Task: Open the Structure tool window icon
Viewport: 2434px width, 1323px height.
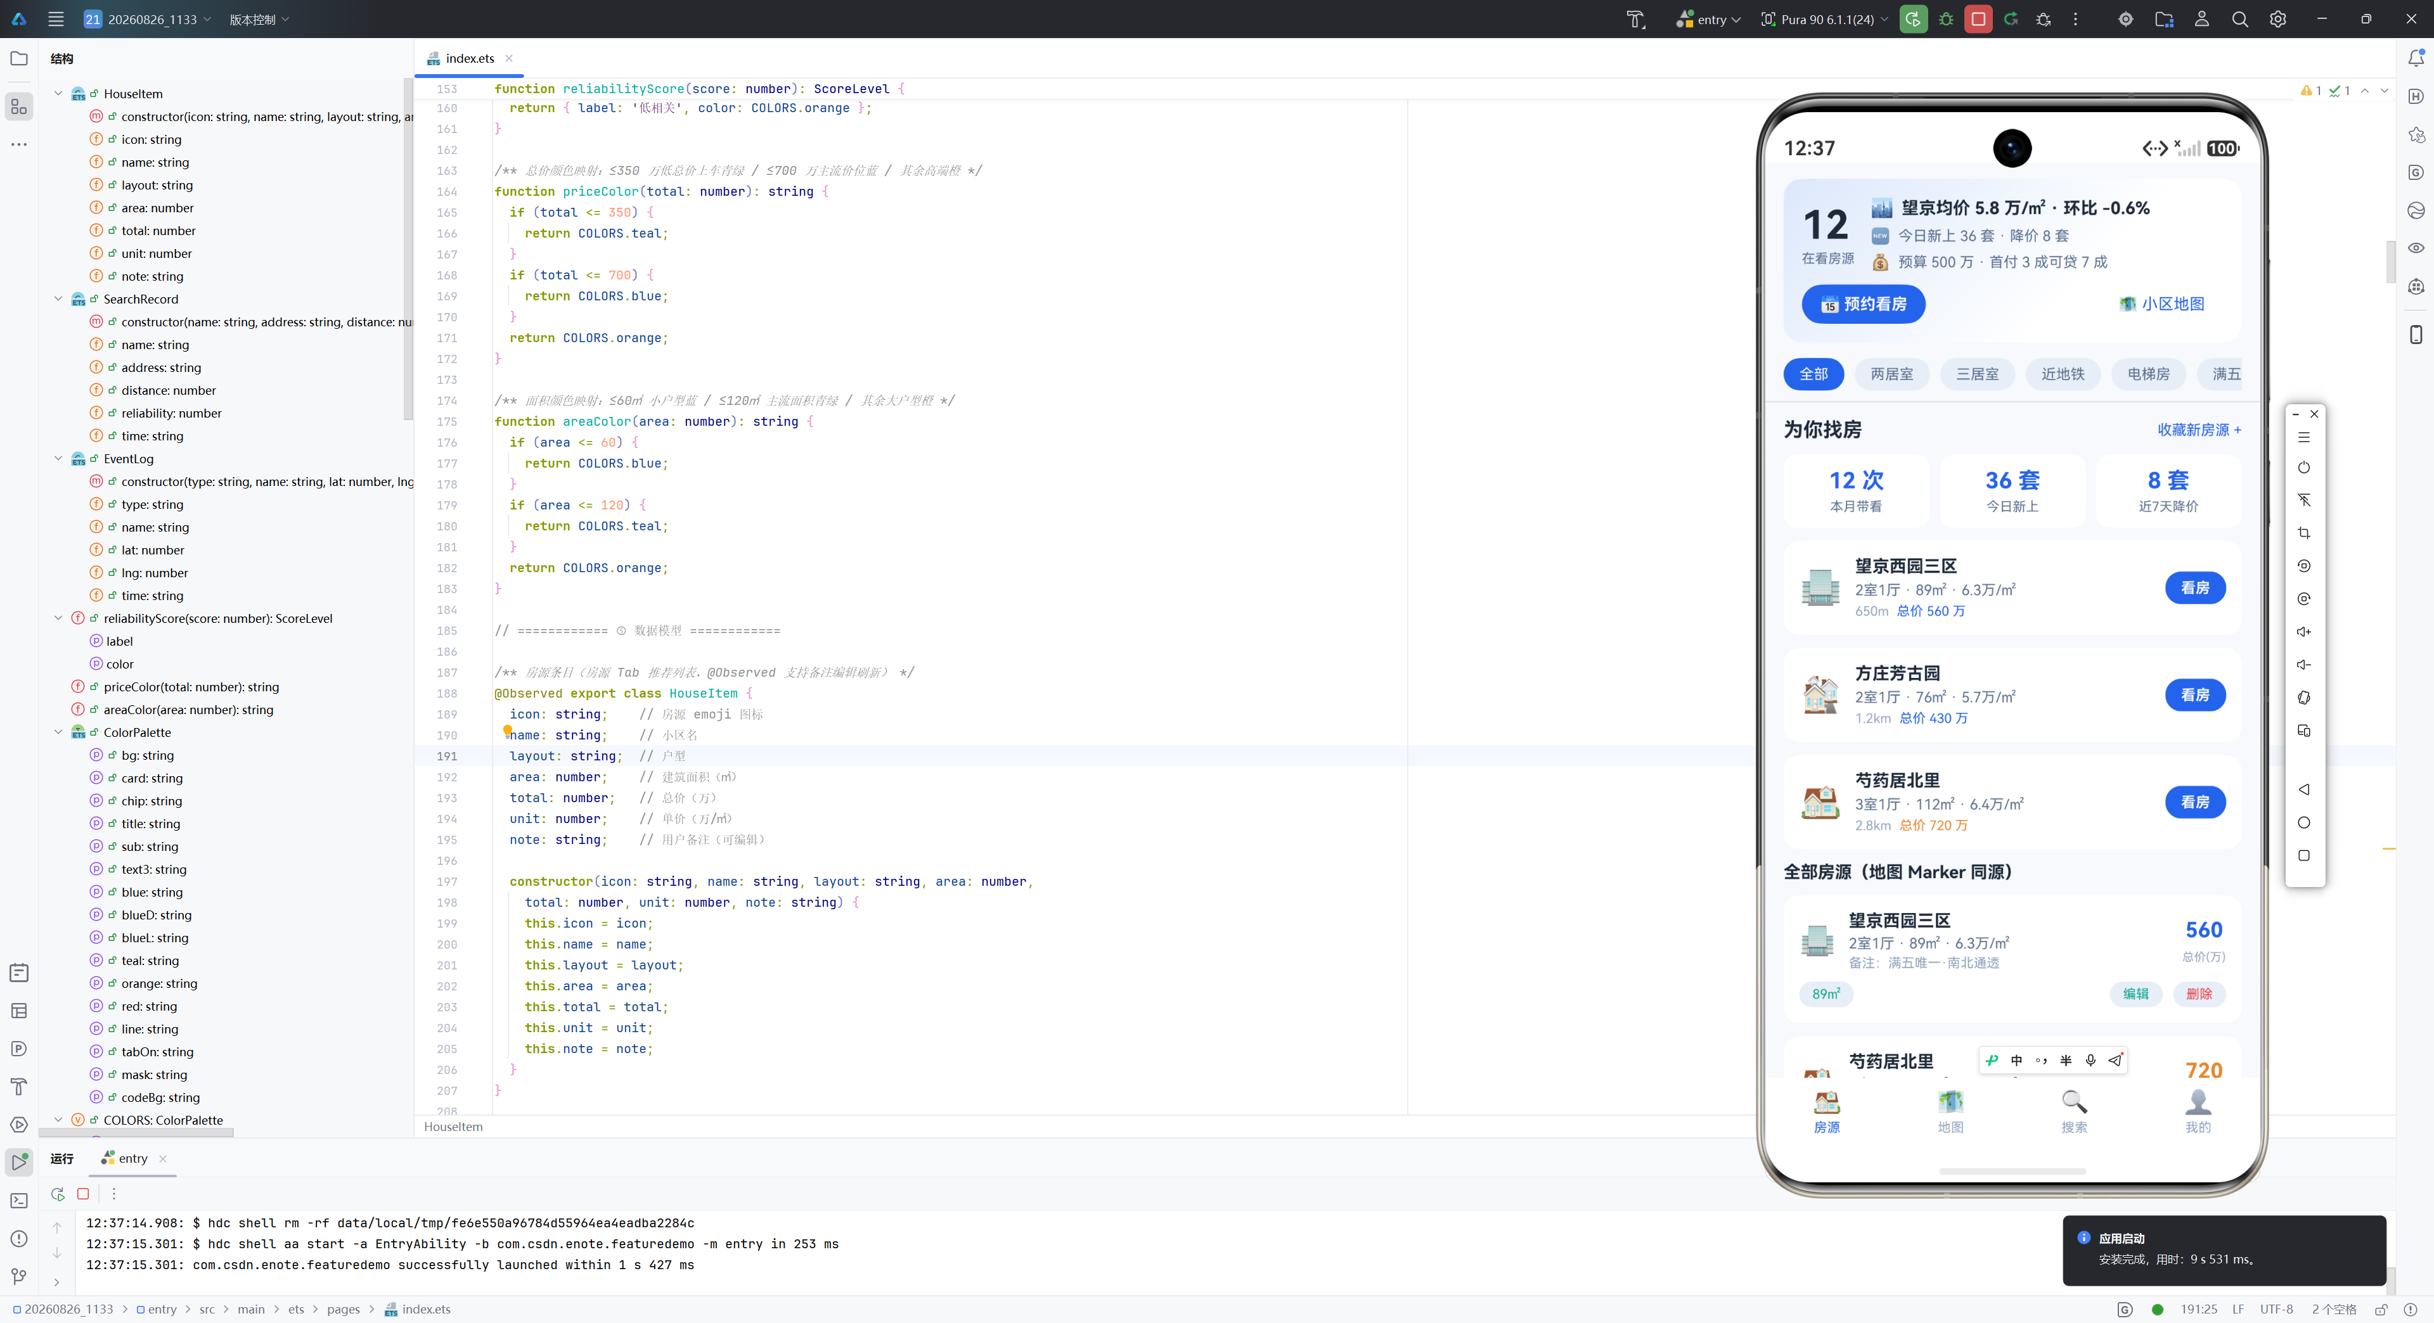Action: (x=19, y=106)
